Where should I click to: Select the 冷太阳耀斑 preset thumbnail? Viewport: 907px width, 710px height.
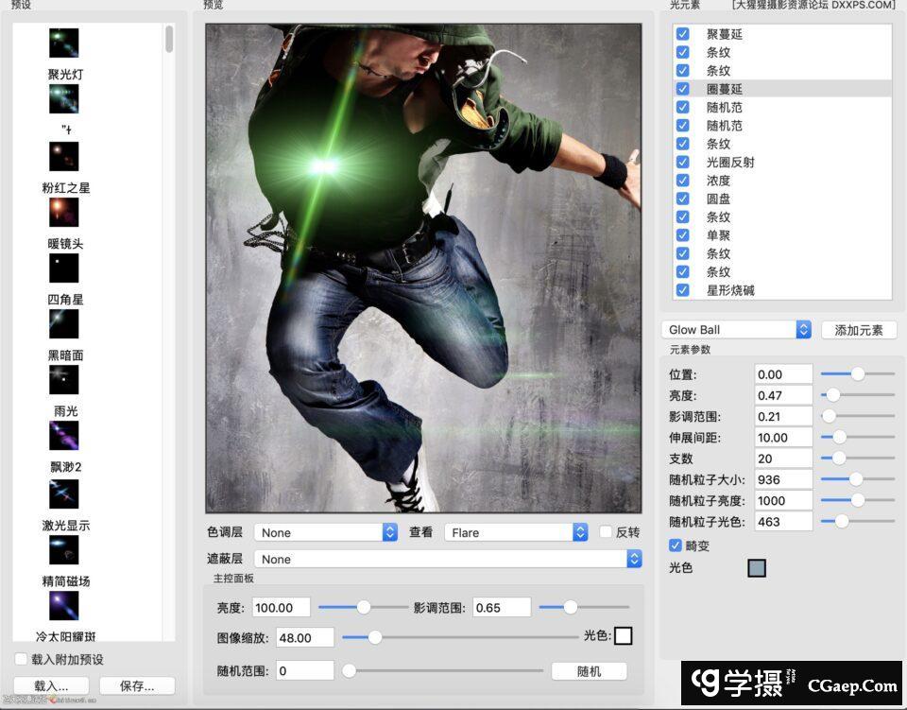63,605
